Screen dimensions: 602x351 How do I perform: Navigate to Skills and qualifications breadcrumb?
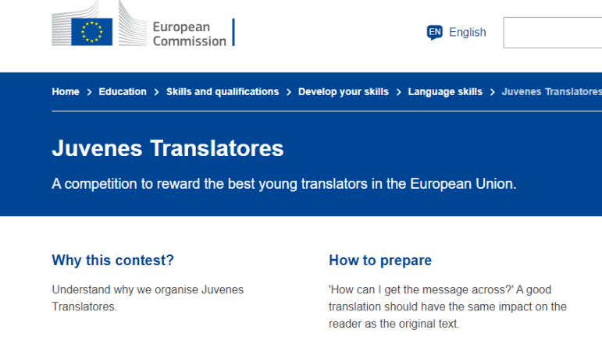point(223,92)
